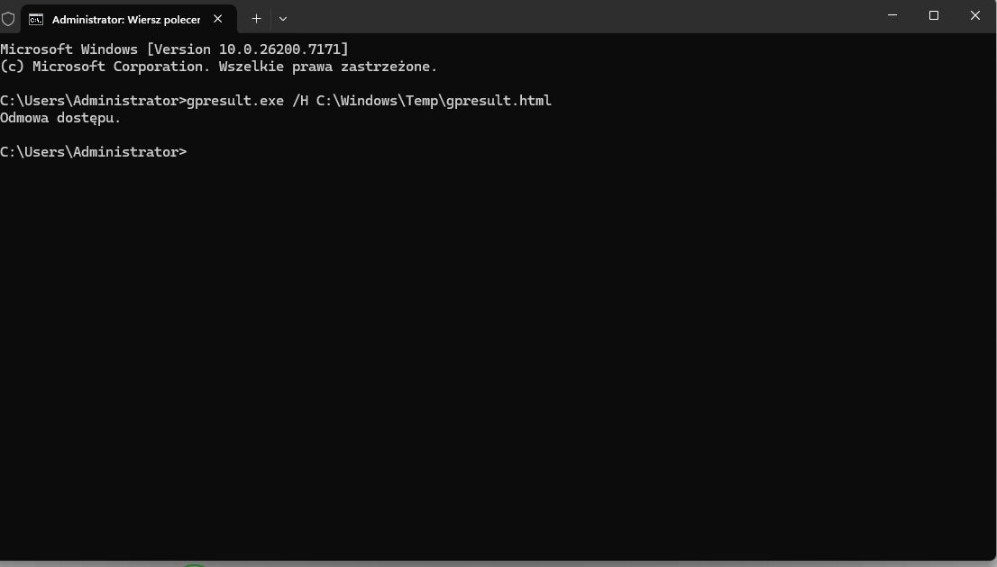Click the Command Prompt icon on the tab

[36, 18]
